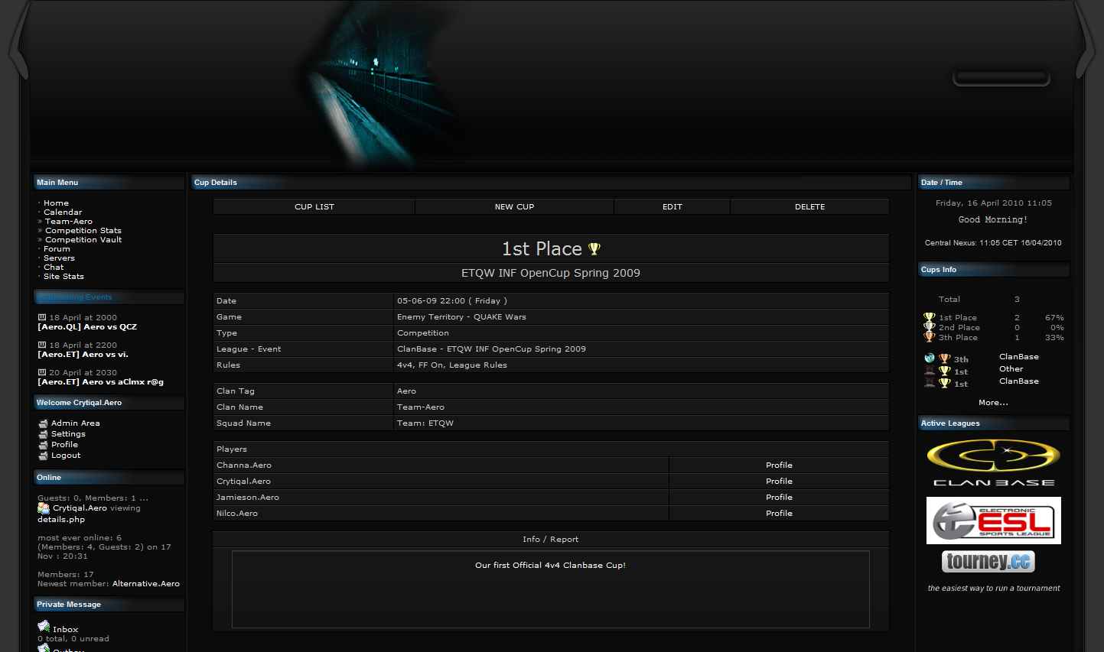This screenshot has width=1104, height=652.
Task: Click the Squad Name value Team: ETQW
Action: click(x=425, y=423)
